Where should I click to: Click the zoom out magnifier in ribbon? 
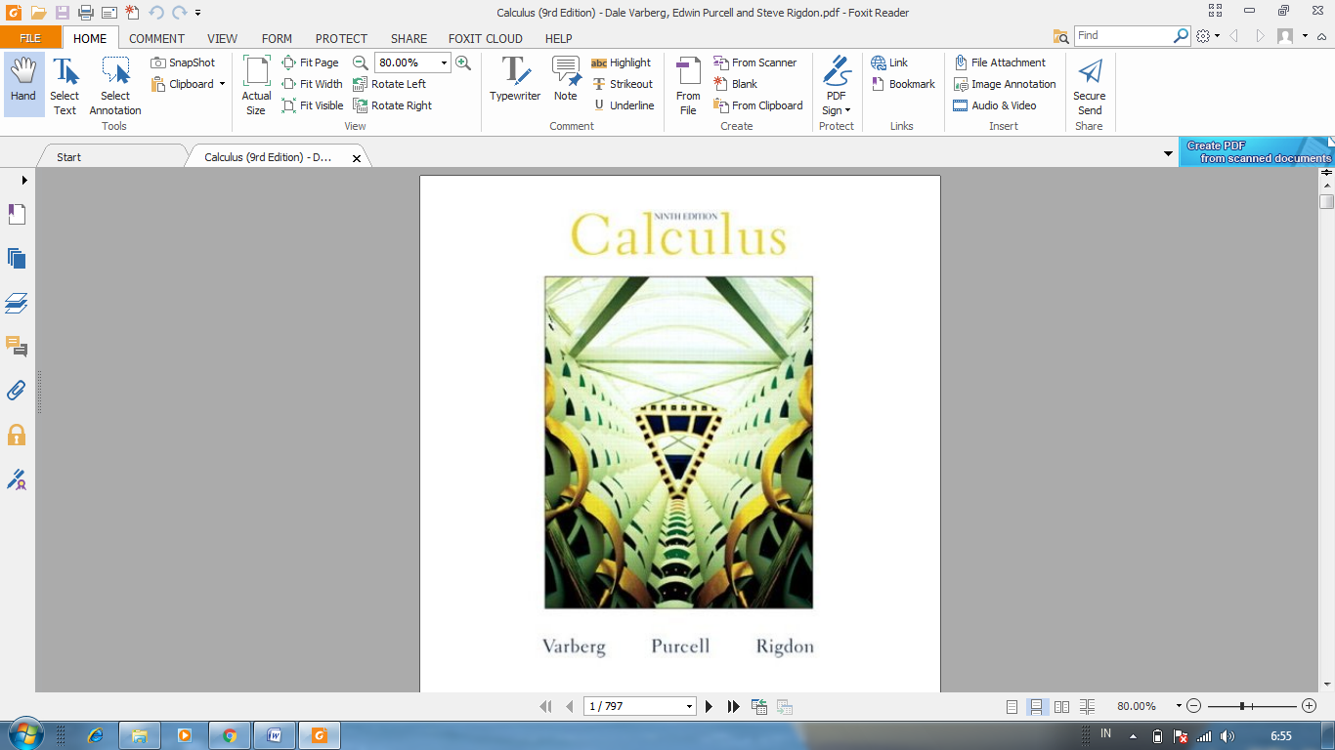(x=361, y=62)
